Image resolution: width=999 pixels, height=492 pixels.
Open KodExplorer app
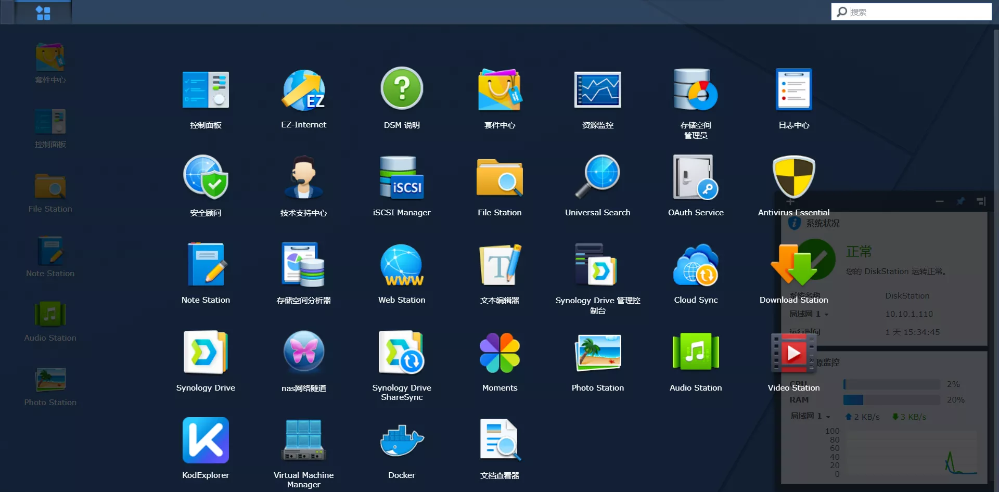(x=206, y=441)
